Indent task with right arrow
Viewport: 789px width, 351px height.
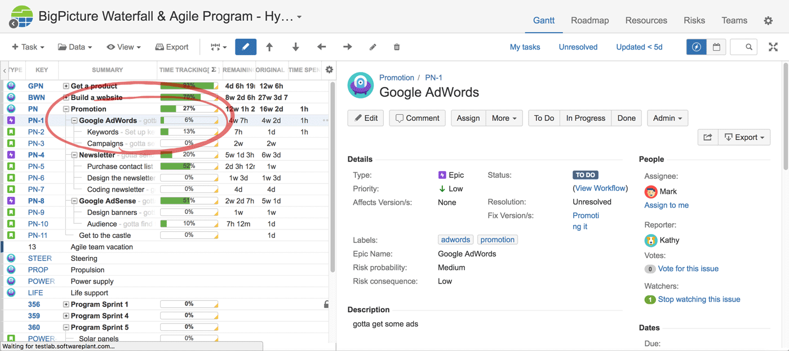coord(348,47)
